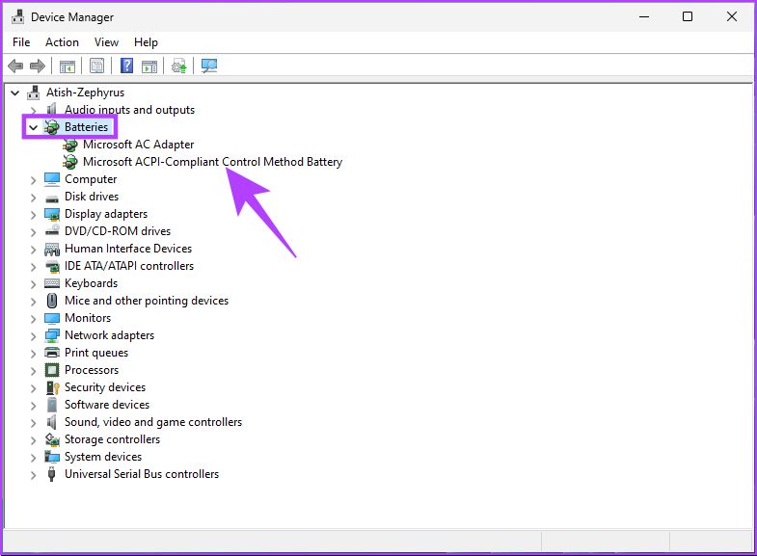Expand the Network adapters node
Image resolution: width=757 pixels, height=556 pixels.
[x=34, y=335]
